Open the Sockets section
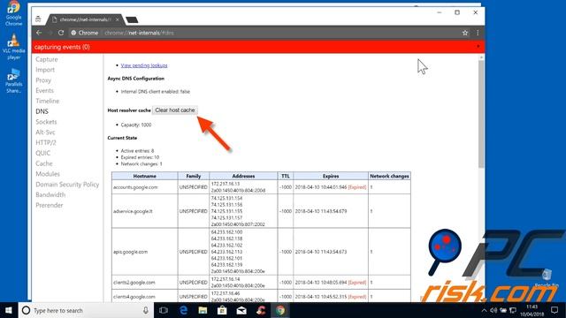Viewport: 566px width, 318px height. 46,122
